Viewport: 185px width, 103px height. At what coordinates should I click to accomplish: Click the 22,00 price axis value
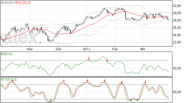tap(177, 42)
